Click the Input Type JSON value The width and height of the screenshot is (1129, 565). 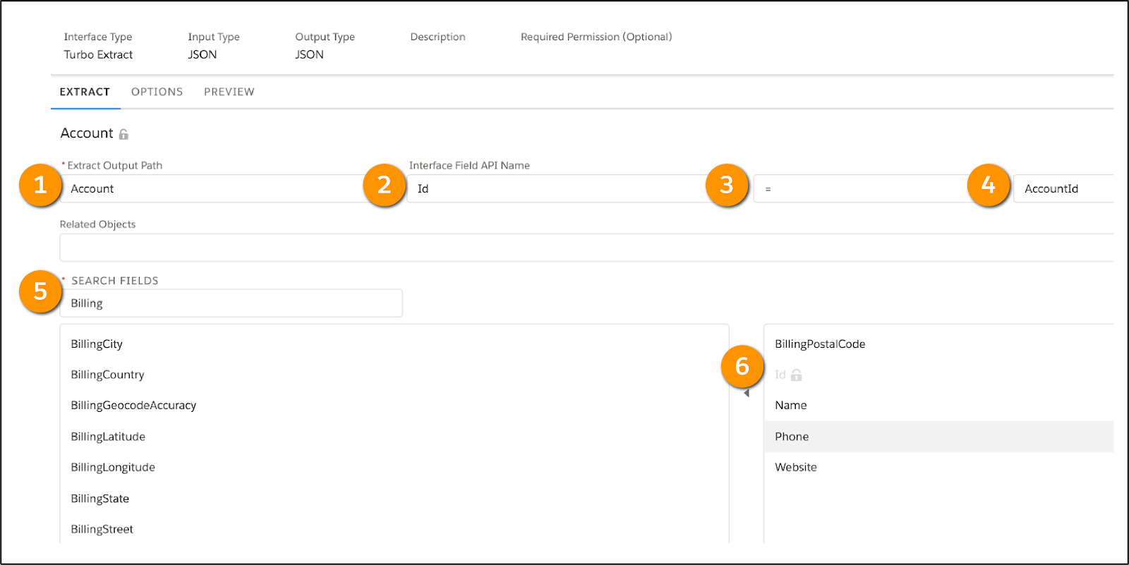tap(203, 54)
